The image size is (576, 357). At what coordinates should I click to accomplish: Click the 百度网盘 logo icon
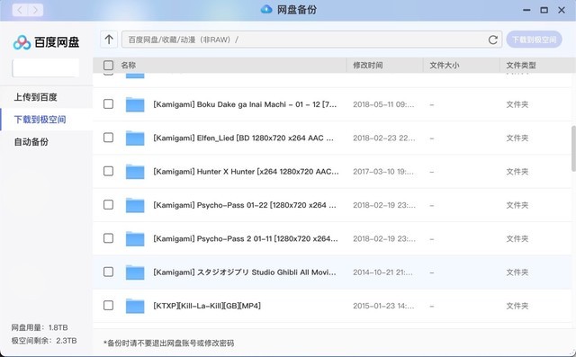pyautogui.click(x=22, y=42)
